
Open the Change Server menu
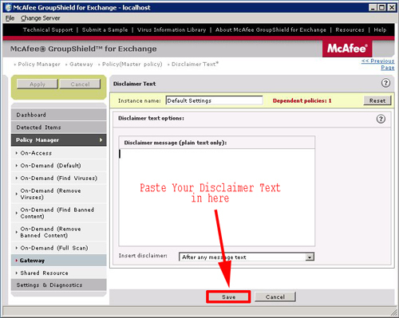click(41, 18)
